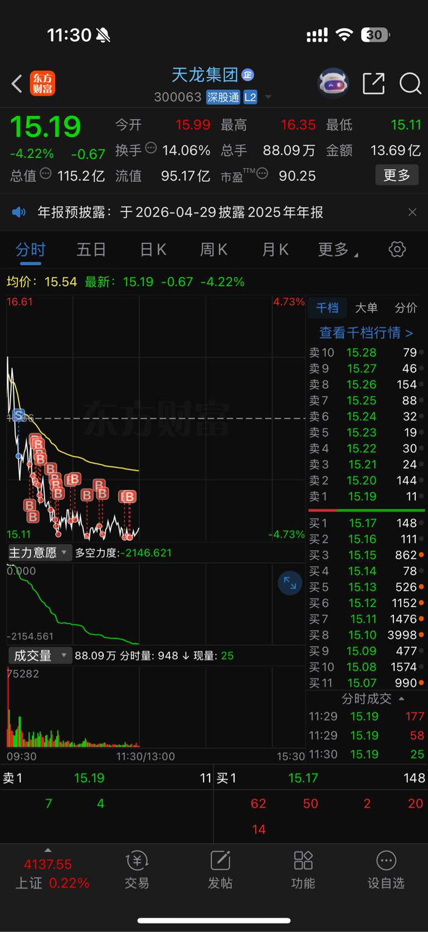Tap the trade record with volume 177
428x932 pixels.
coord(366,717)
